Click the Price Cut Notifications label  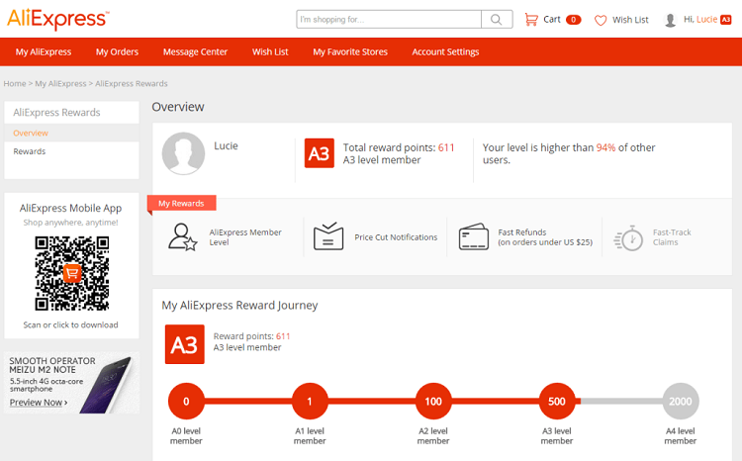click(396, 237)
